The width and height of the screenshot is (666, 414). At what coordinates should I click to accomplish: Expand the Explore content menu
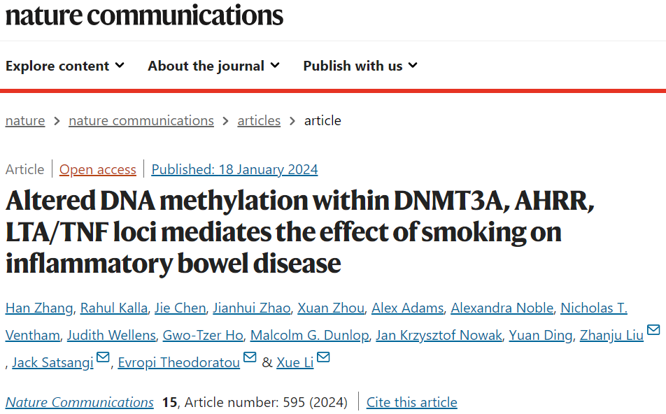tap(65, 66)
